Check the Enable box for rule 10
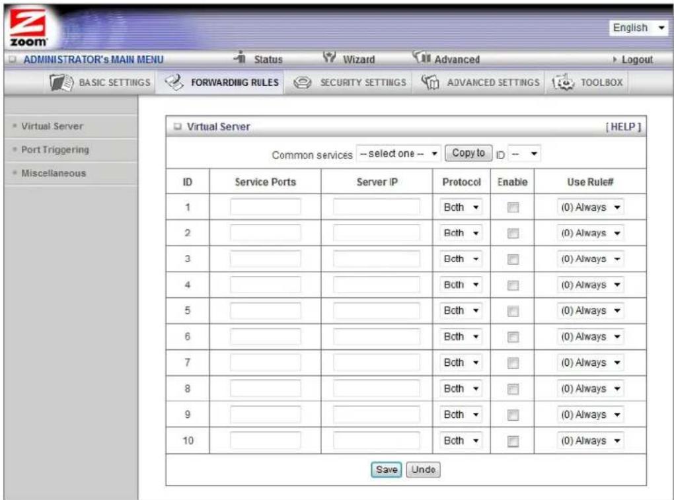 (x=513, y=441)
